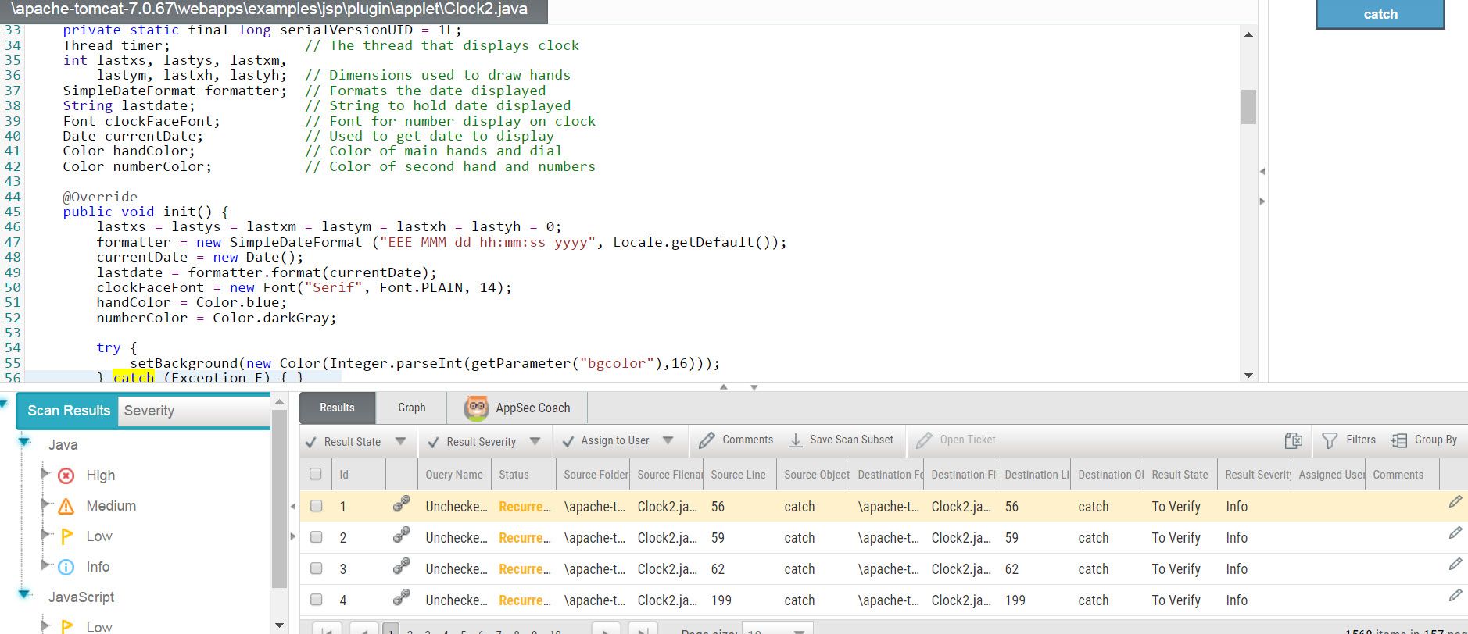
Task: Click the High severity red X icon
Action: (x=66, y=475)
